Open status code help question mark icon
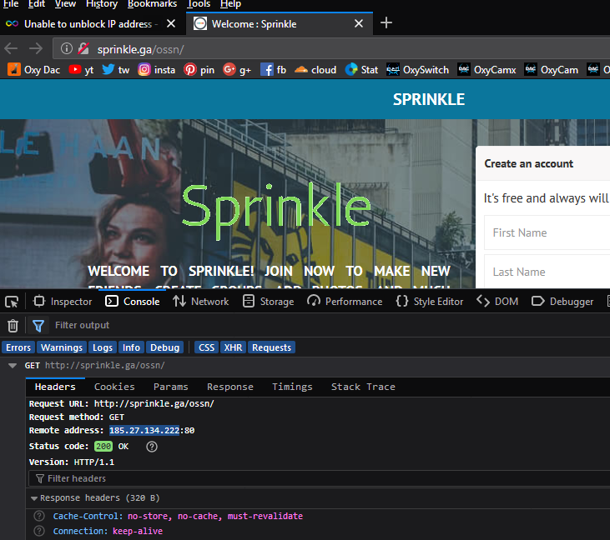 (x=152, y=447)
